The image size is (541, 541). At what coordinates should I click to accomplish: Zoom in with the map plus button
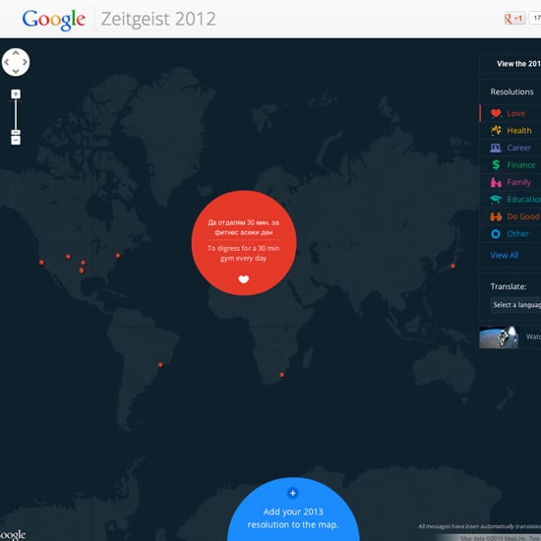[x=16, y=94]
